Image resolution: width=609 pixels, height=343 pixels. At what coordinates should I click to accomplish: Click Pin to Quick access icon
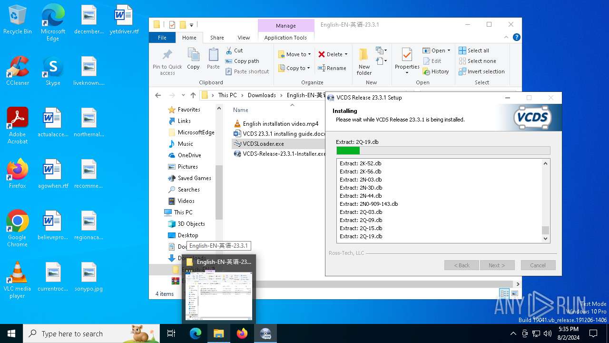(x=167, y=61)
